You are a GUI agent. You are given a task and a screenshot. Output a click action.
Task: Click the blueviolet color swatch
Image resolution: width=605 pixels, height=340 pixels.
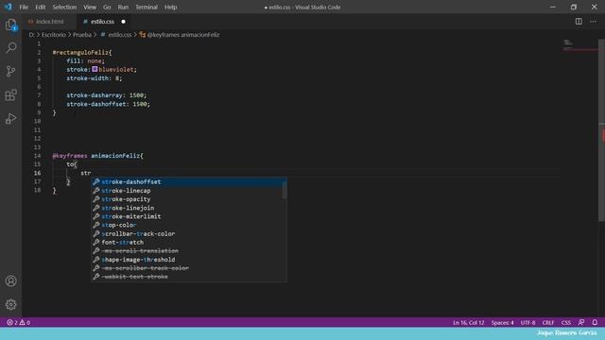(x=95, y=69)
